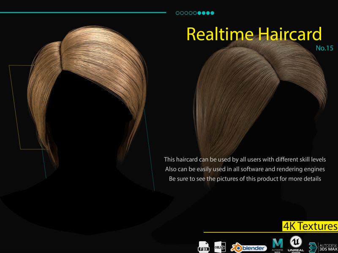Select the first hollow dot indicator
338x253 pixels.
coord(177,13)
